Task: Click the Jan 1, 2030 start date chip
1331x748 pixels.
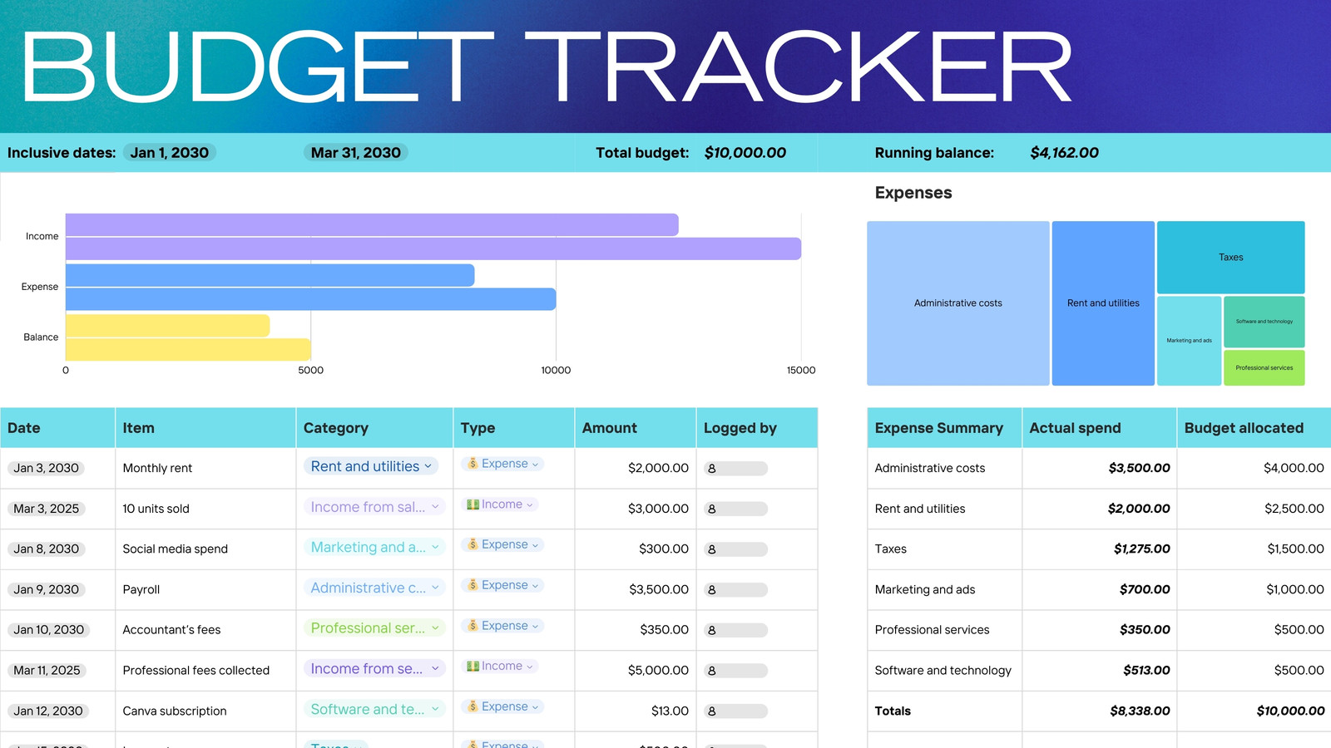Action: pyautogui.click(x=170, y=153)
